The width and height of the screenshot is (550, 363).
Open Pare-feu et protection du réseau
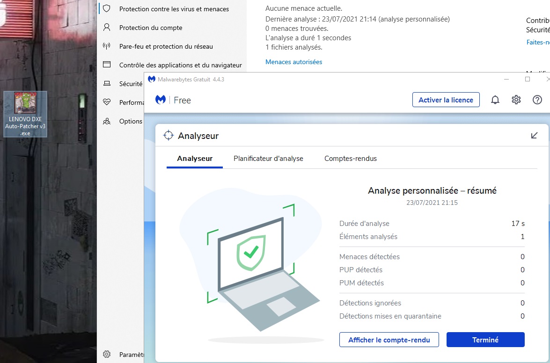(166, 46)
